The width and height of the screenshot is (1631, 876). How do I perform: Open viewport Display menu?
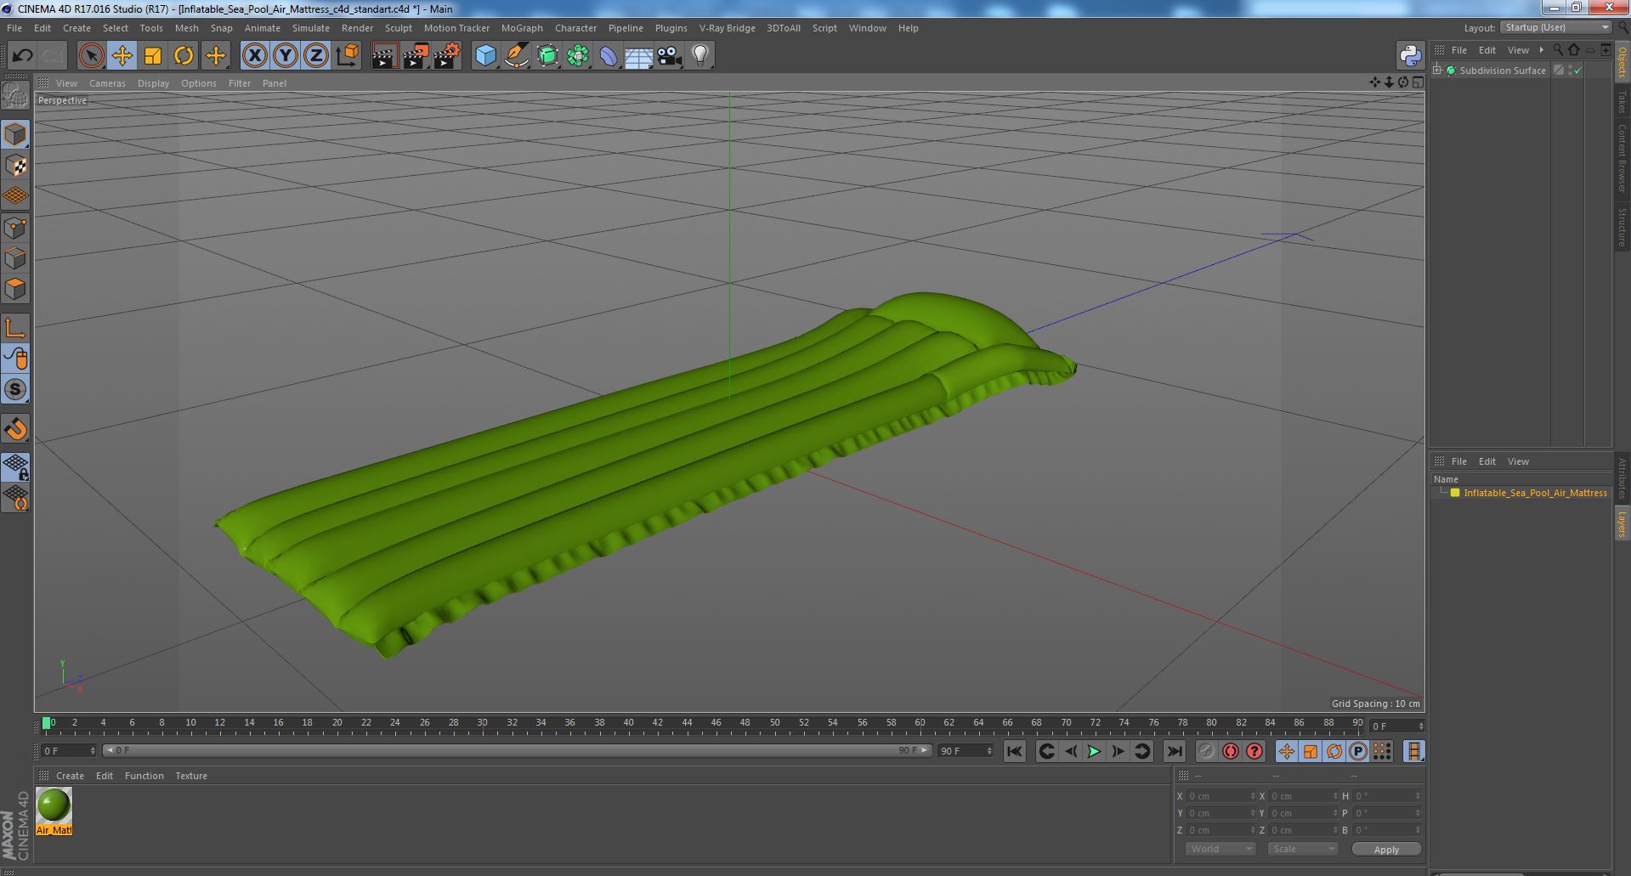click(153, 83)
